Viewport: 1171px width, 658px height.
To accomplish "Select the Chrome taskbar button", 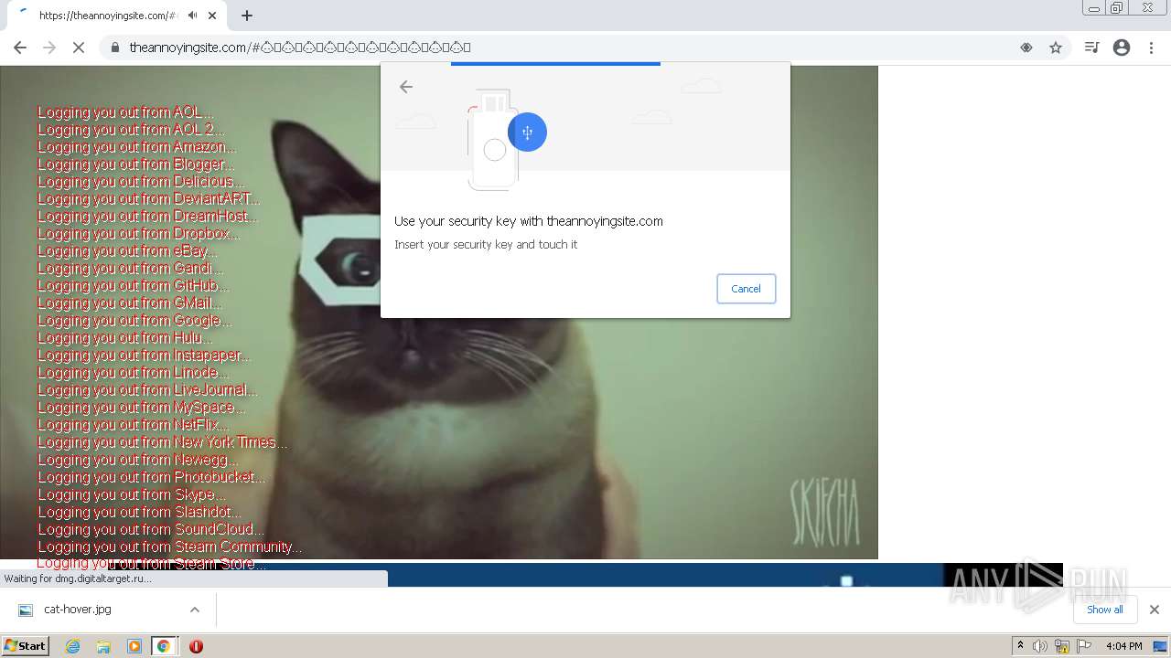I will (x=164, y=646).
